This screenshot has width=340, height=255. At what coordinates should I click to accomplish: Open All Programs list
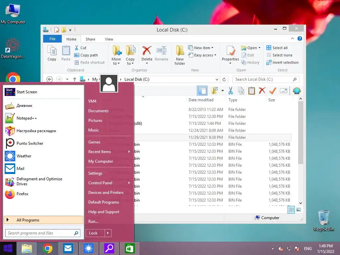click(43, 220)
